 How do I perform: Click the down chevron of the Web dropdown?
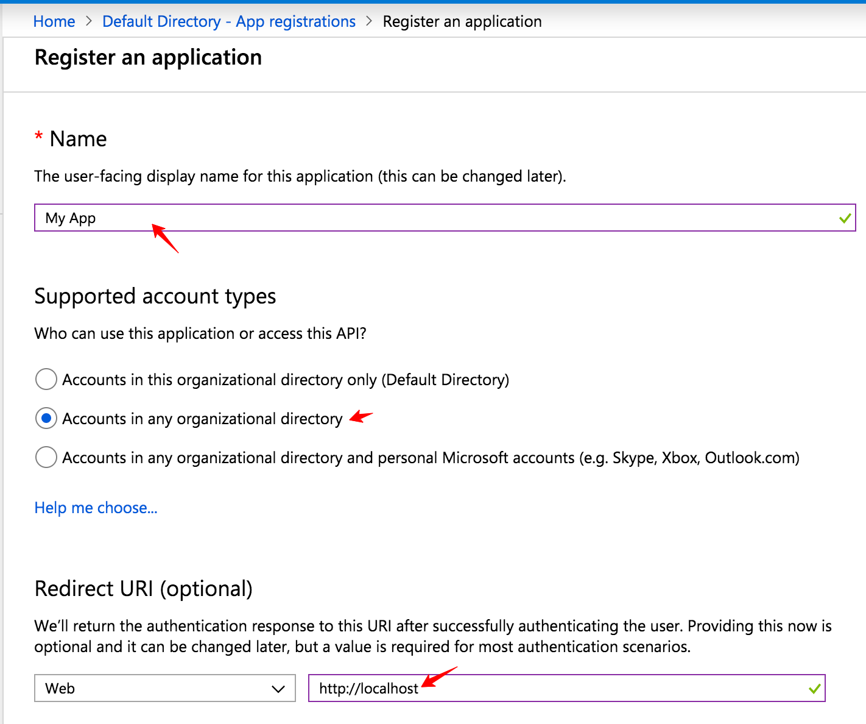278,689
